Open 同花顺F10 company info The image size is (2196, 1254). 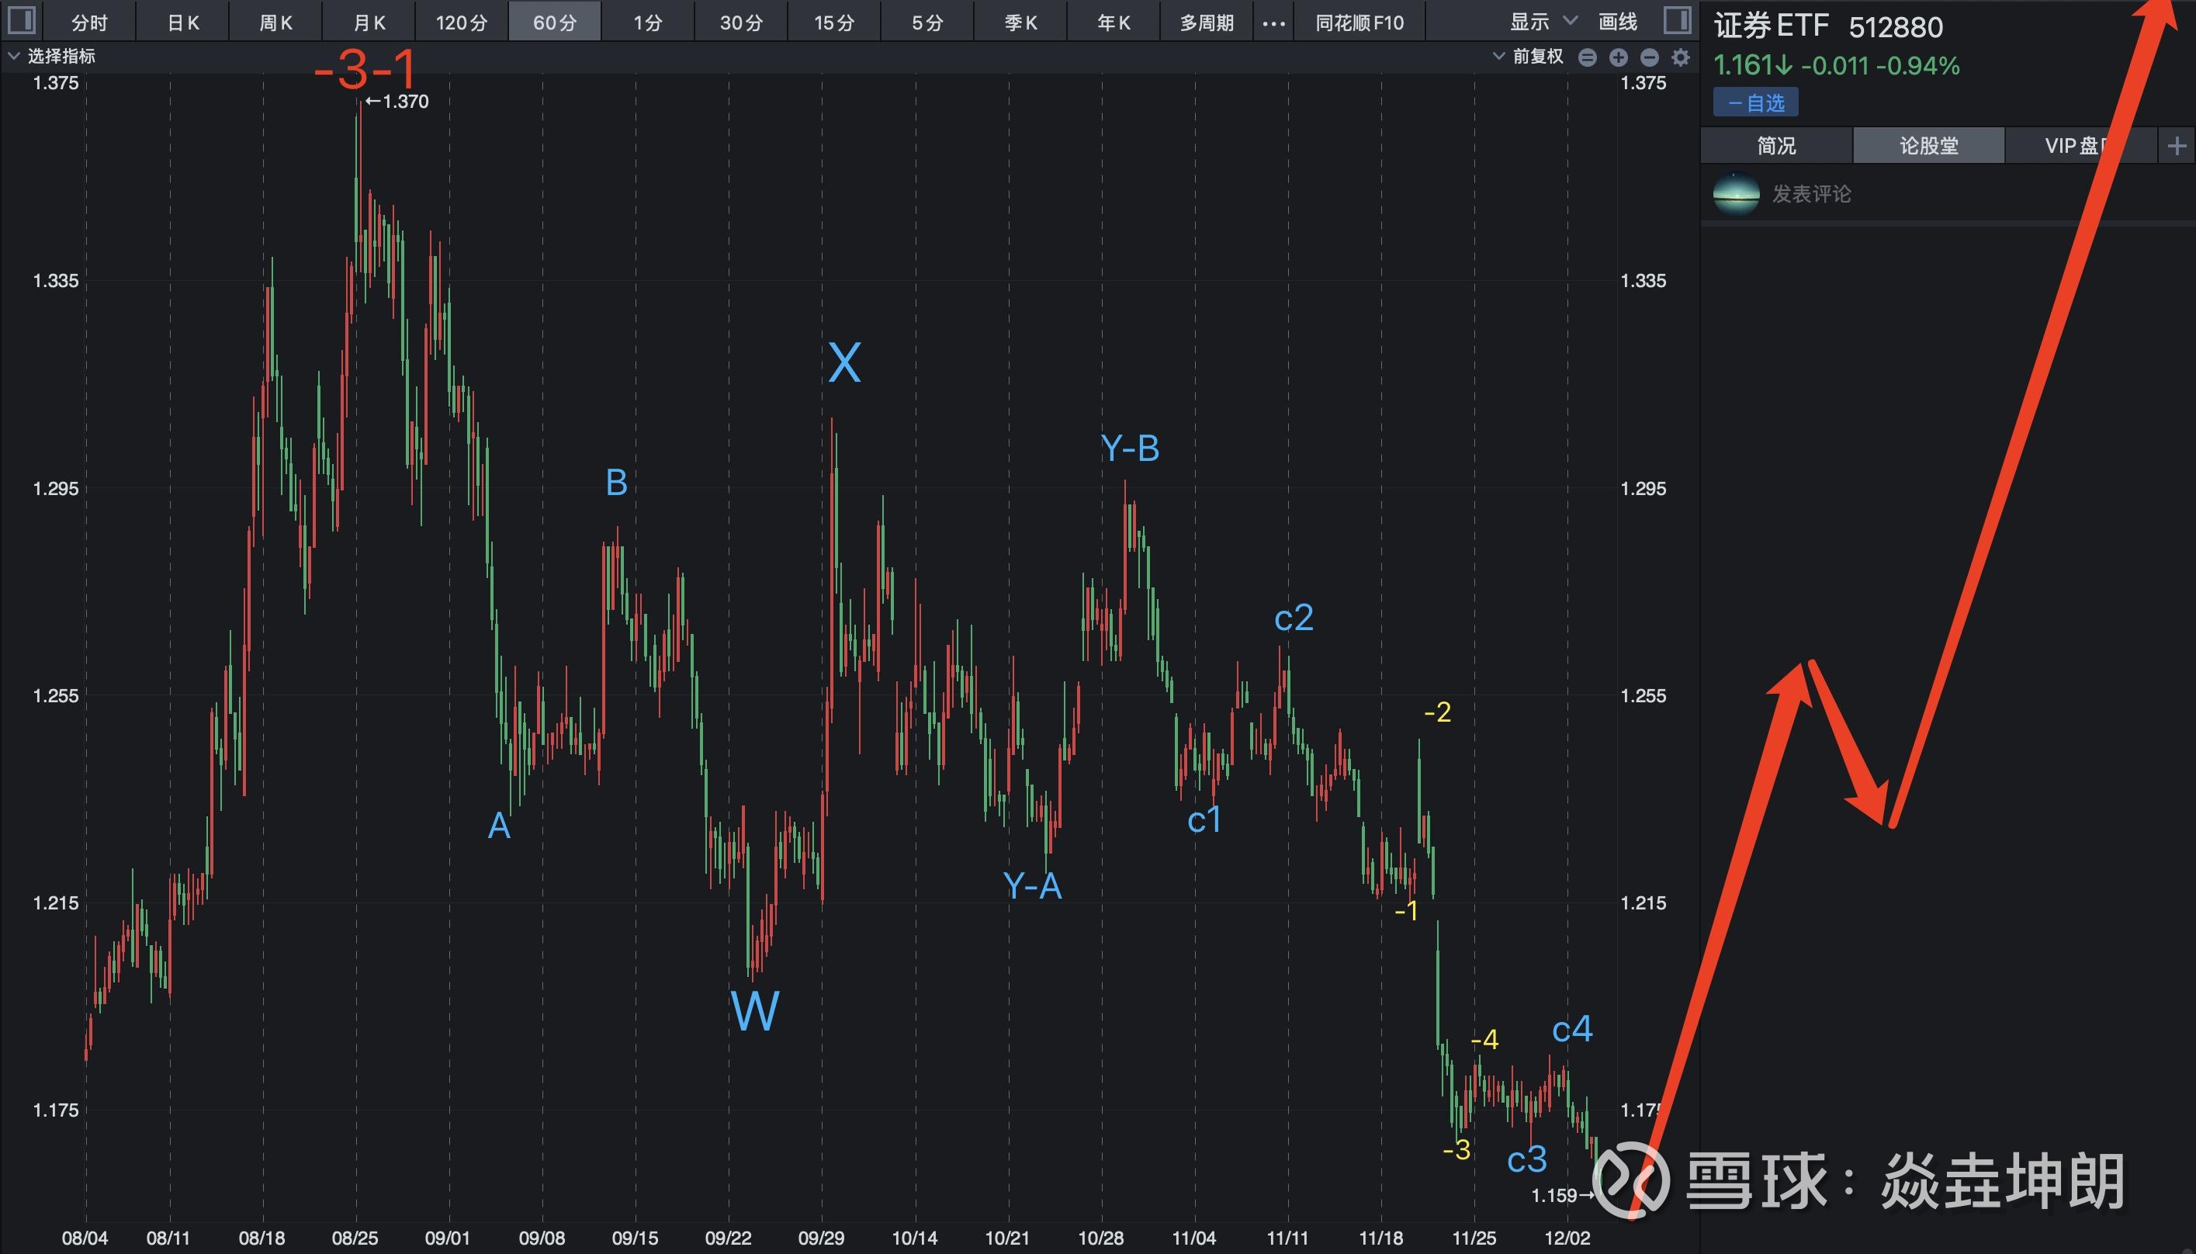point(1359,23)
